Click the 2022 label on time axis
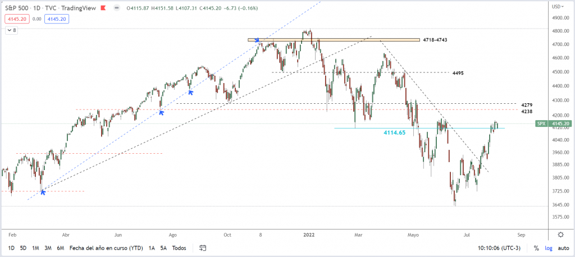 (x=310, y=235)
